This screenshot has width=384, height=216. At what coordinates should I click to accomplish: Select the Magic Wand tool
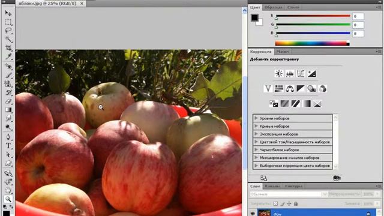pos(8,39)
